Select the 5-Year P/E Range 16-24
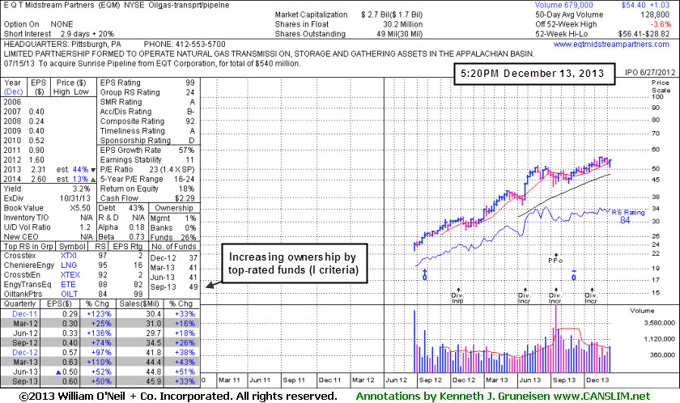This screenshot has width=680, height=403. [148, 179]
